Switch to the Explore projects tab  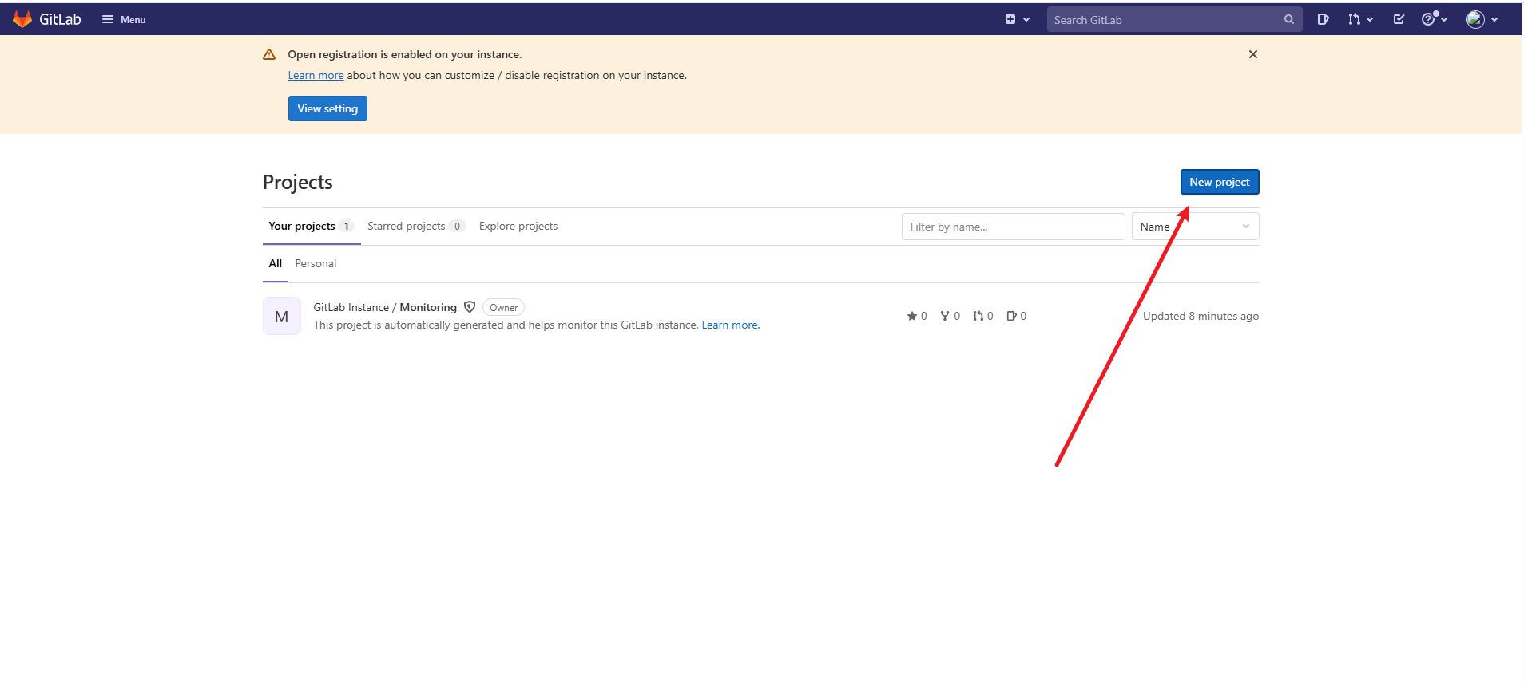coord(518,227)
